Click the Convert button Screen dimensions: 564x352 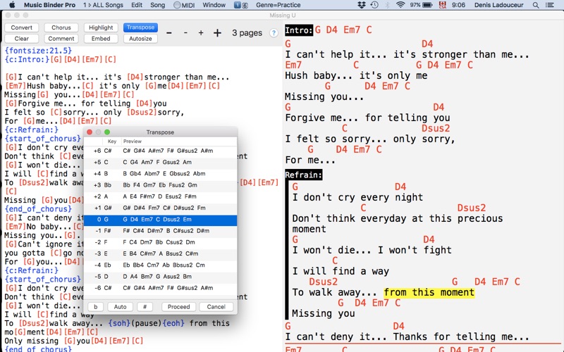pos(22,27)
